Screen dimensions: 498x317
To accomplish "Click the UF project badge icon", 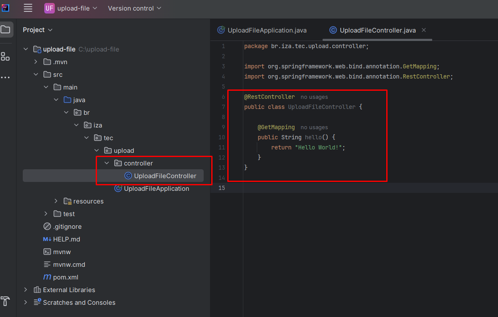I will (49, 8).
